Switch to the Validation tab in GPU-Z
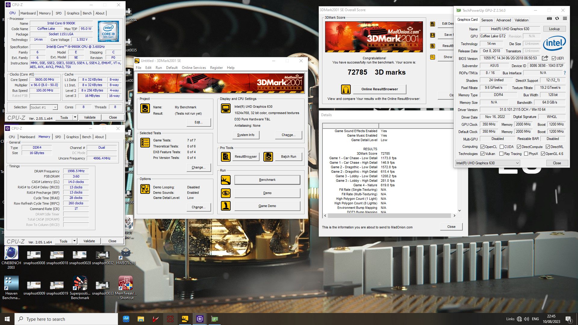The width and height of the screenshot is (578, 325). 521,20
